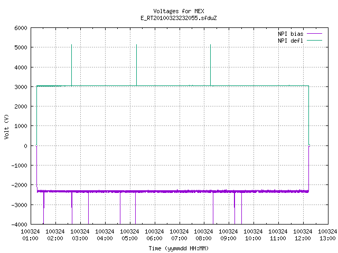Click the -1000 y-axis tick label
338x253 pixels.
click(19, 166)
